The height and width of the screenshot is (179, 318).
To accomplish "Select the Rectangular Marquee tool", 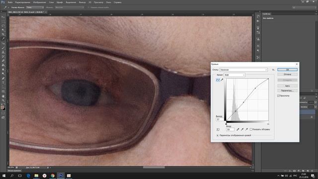I will click(x=3, y=21).
